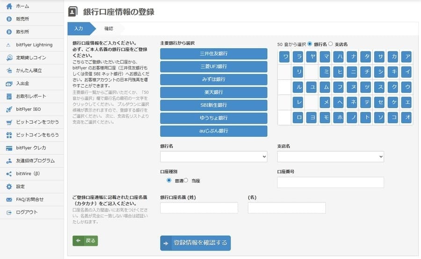
Task: Click the 友達招待プログラム people icon
Action: coord(9,161)
